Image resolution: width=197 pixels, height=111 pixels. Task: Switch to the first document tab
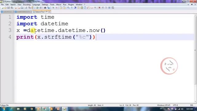pos(7,12)
